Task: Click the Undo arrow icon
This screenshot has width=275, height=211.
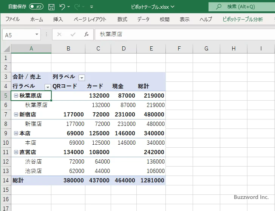Action: pos(62,7)
